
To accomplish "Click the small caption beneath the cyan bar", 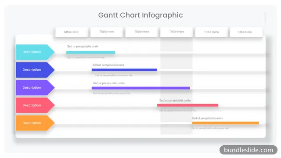I will click(86, 57).
